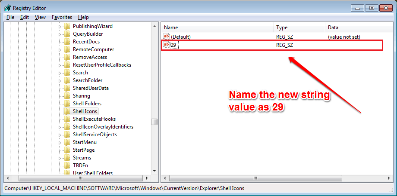Click the StartMenu folder icon
Image resolution: width=397 pixels, height=196 pixels.
point(67,142)
